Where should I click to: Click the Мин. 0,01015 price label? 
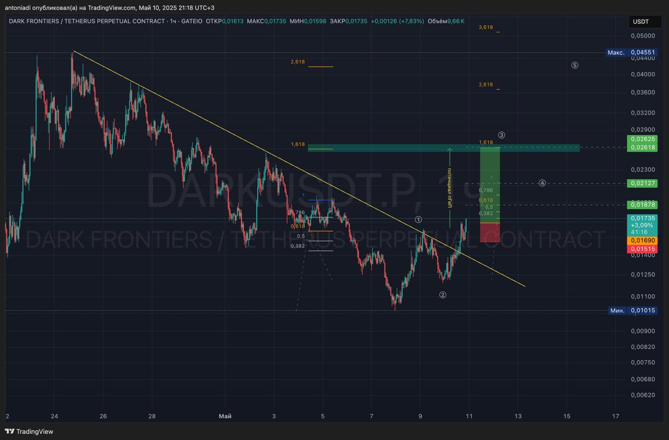coord(633,310)
